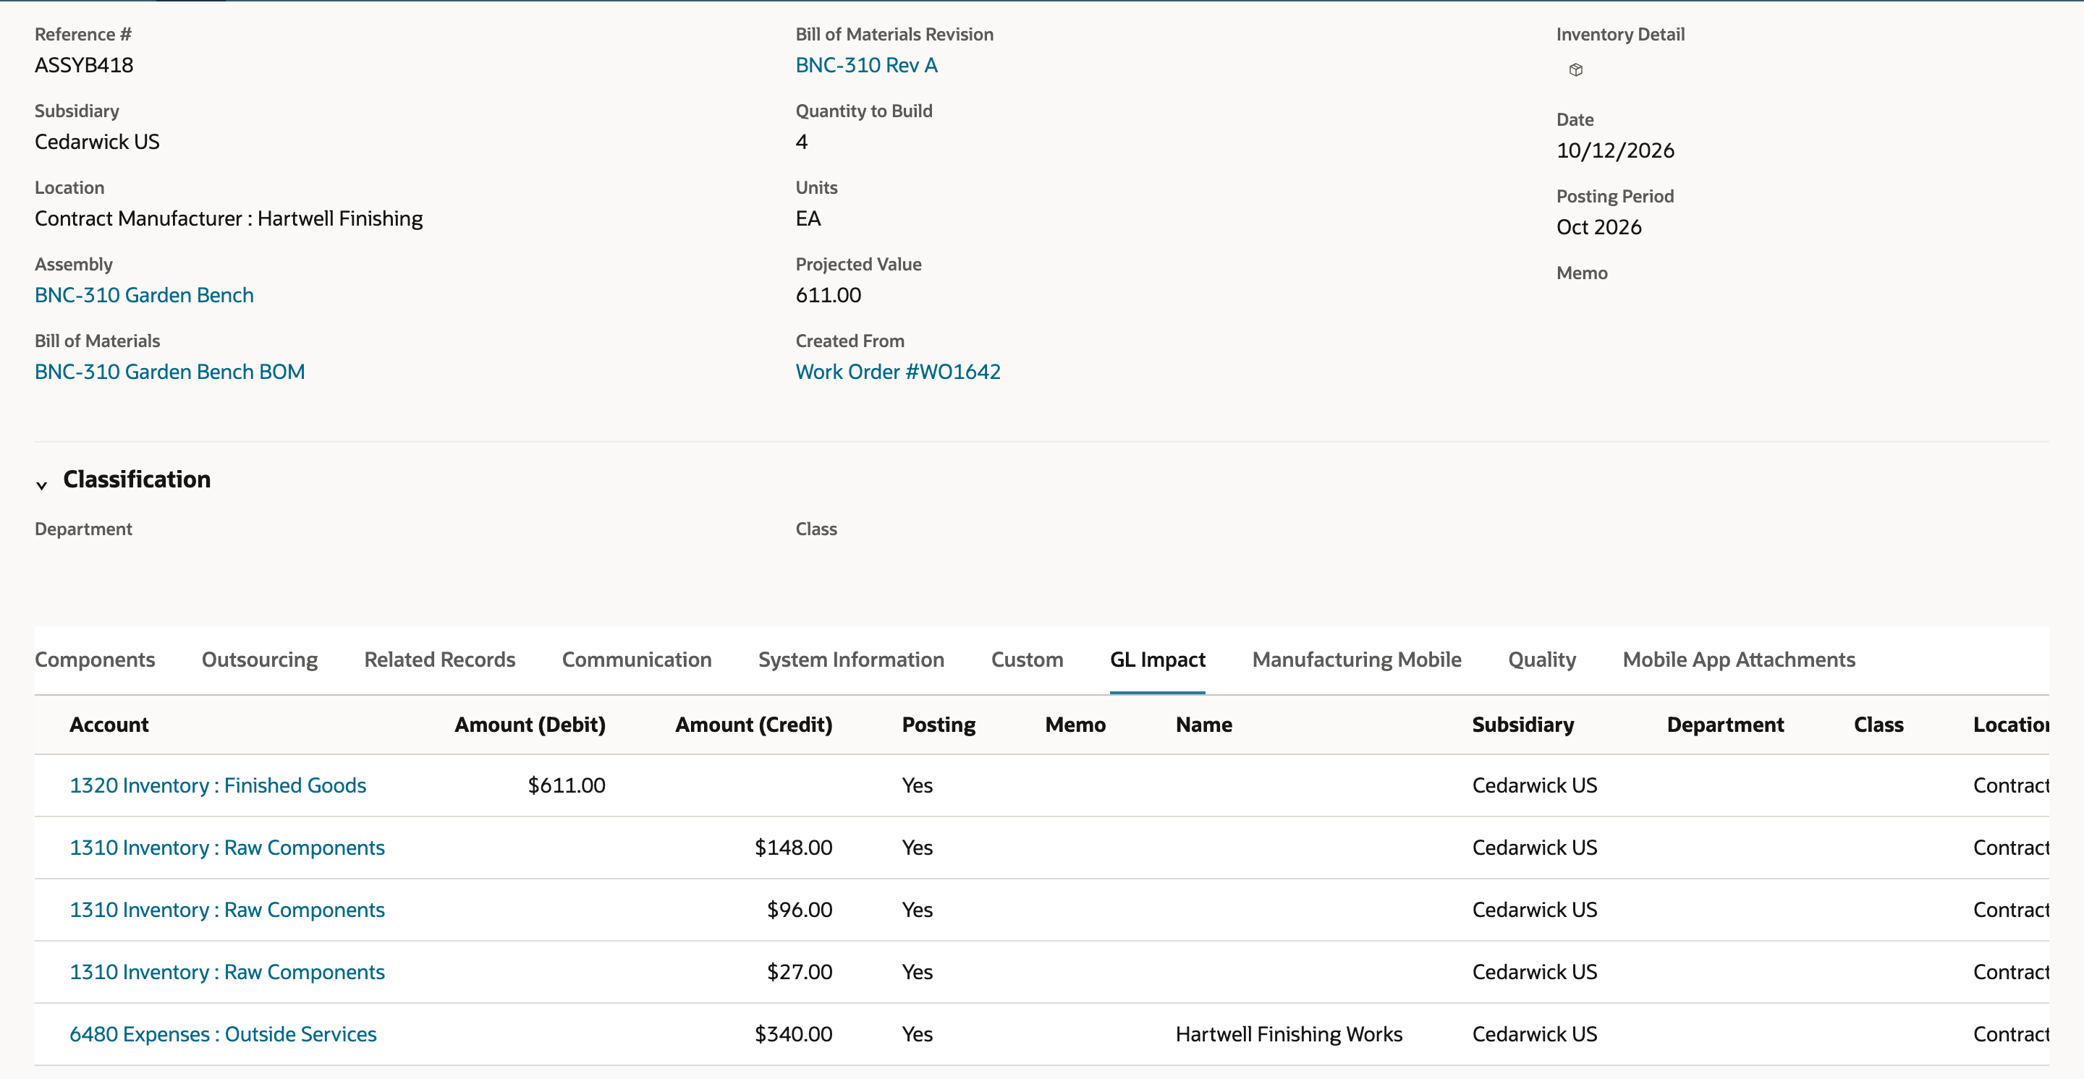Open the BNC-310 Garden Bench BOM link
The width and height of the screenshot is (2084, 1079).
coord(170,372)
